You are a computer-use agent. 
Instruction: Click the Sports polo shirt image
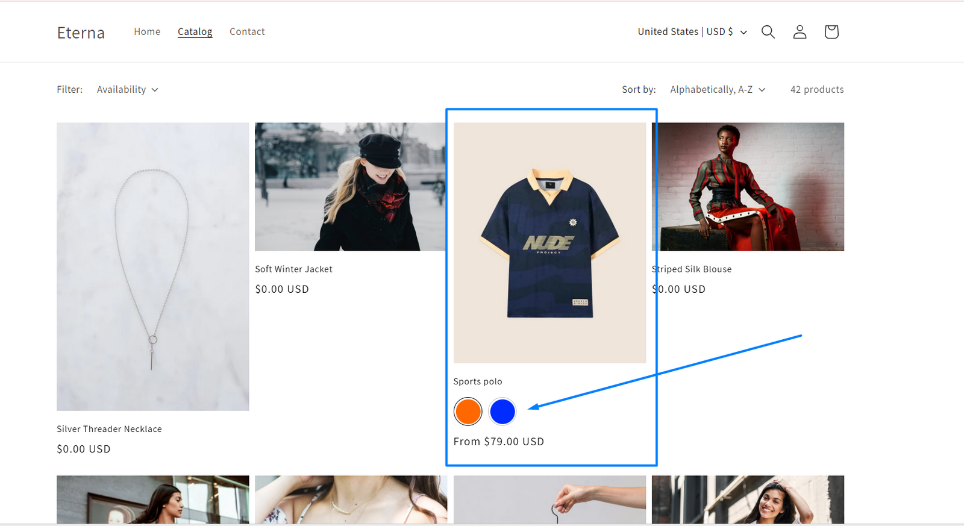(549, 243)
